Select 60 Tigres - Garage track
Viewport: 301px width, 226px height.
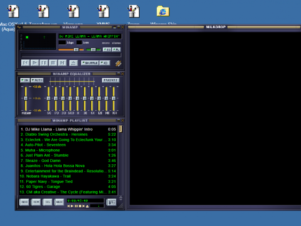click(68, 187)
